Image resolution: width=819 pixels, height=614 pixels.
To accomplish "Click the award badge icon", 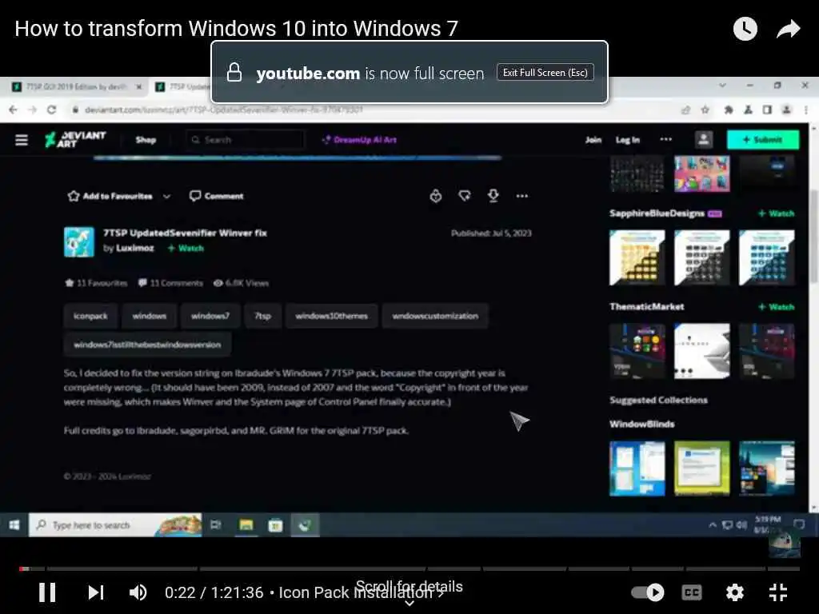I will pyautogui.click(x=436, y=196).
